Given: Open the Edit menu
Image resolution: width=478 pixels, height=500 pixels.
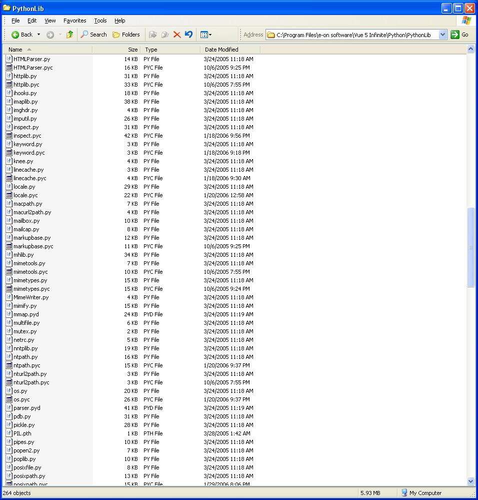Looking at the screenshot, I should pyautogui.click(x=32, y=21).
